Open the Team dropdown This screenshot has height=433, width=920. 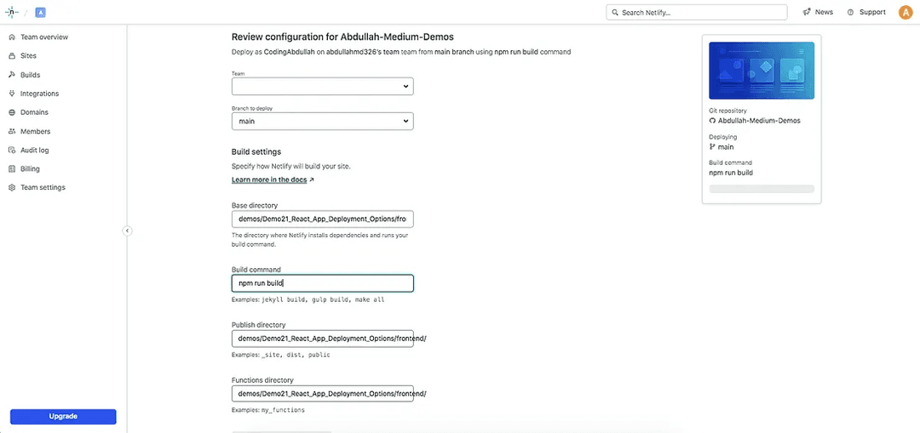(322, 86)
